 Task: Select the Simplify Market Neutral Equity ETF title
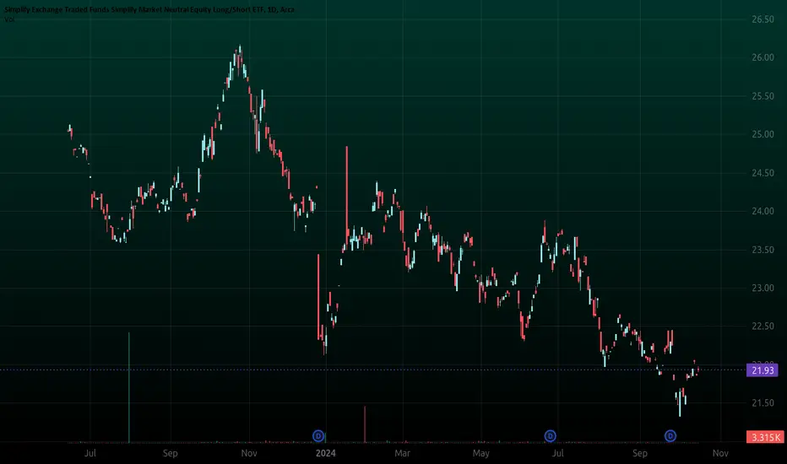(x=149, y=9)
